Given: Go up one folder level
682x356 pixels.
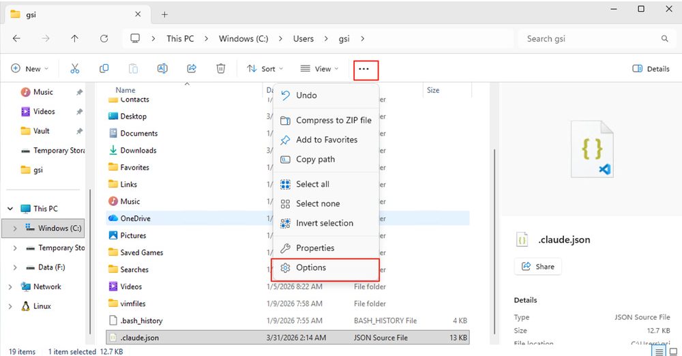Looking at the screenshot, I should 74,39.
